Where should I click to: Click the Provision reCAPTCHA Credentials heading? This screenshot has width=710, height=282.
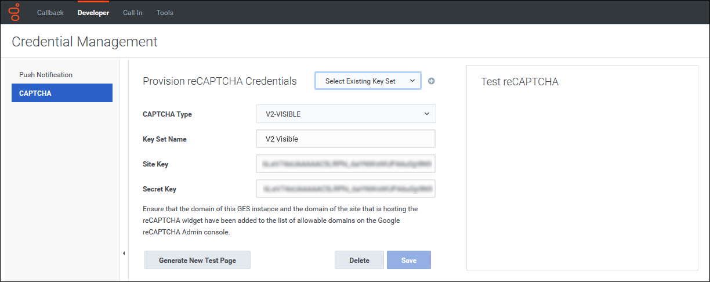219,81
